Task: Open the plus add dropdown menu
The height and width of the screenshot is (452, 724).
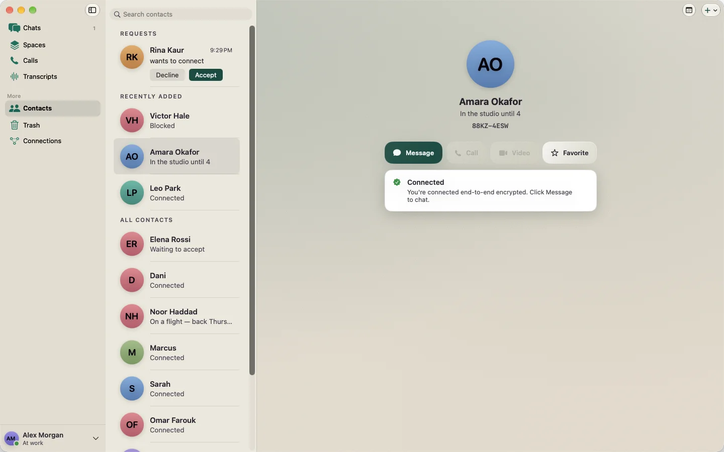Action: 711,10
